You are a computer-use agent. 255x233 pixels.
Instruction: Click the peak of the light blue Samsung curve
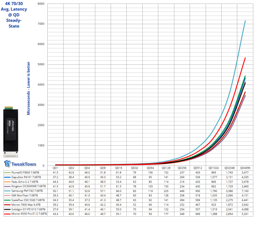(246, 21)
